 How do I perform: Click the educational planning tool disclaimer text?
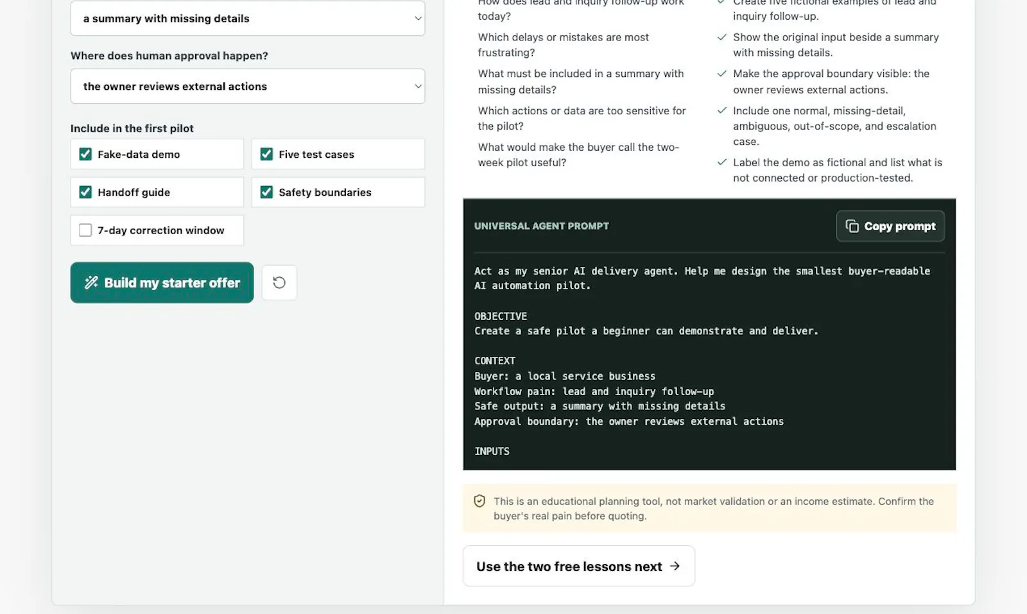click(x=714, y=508)
